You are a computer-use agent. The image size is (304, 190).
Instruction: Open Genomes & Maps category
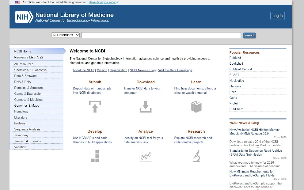click(x=37, y=105)
